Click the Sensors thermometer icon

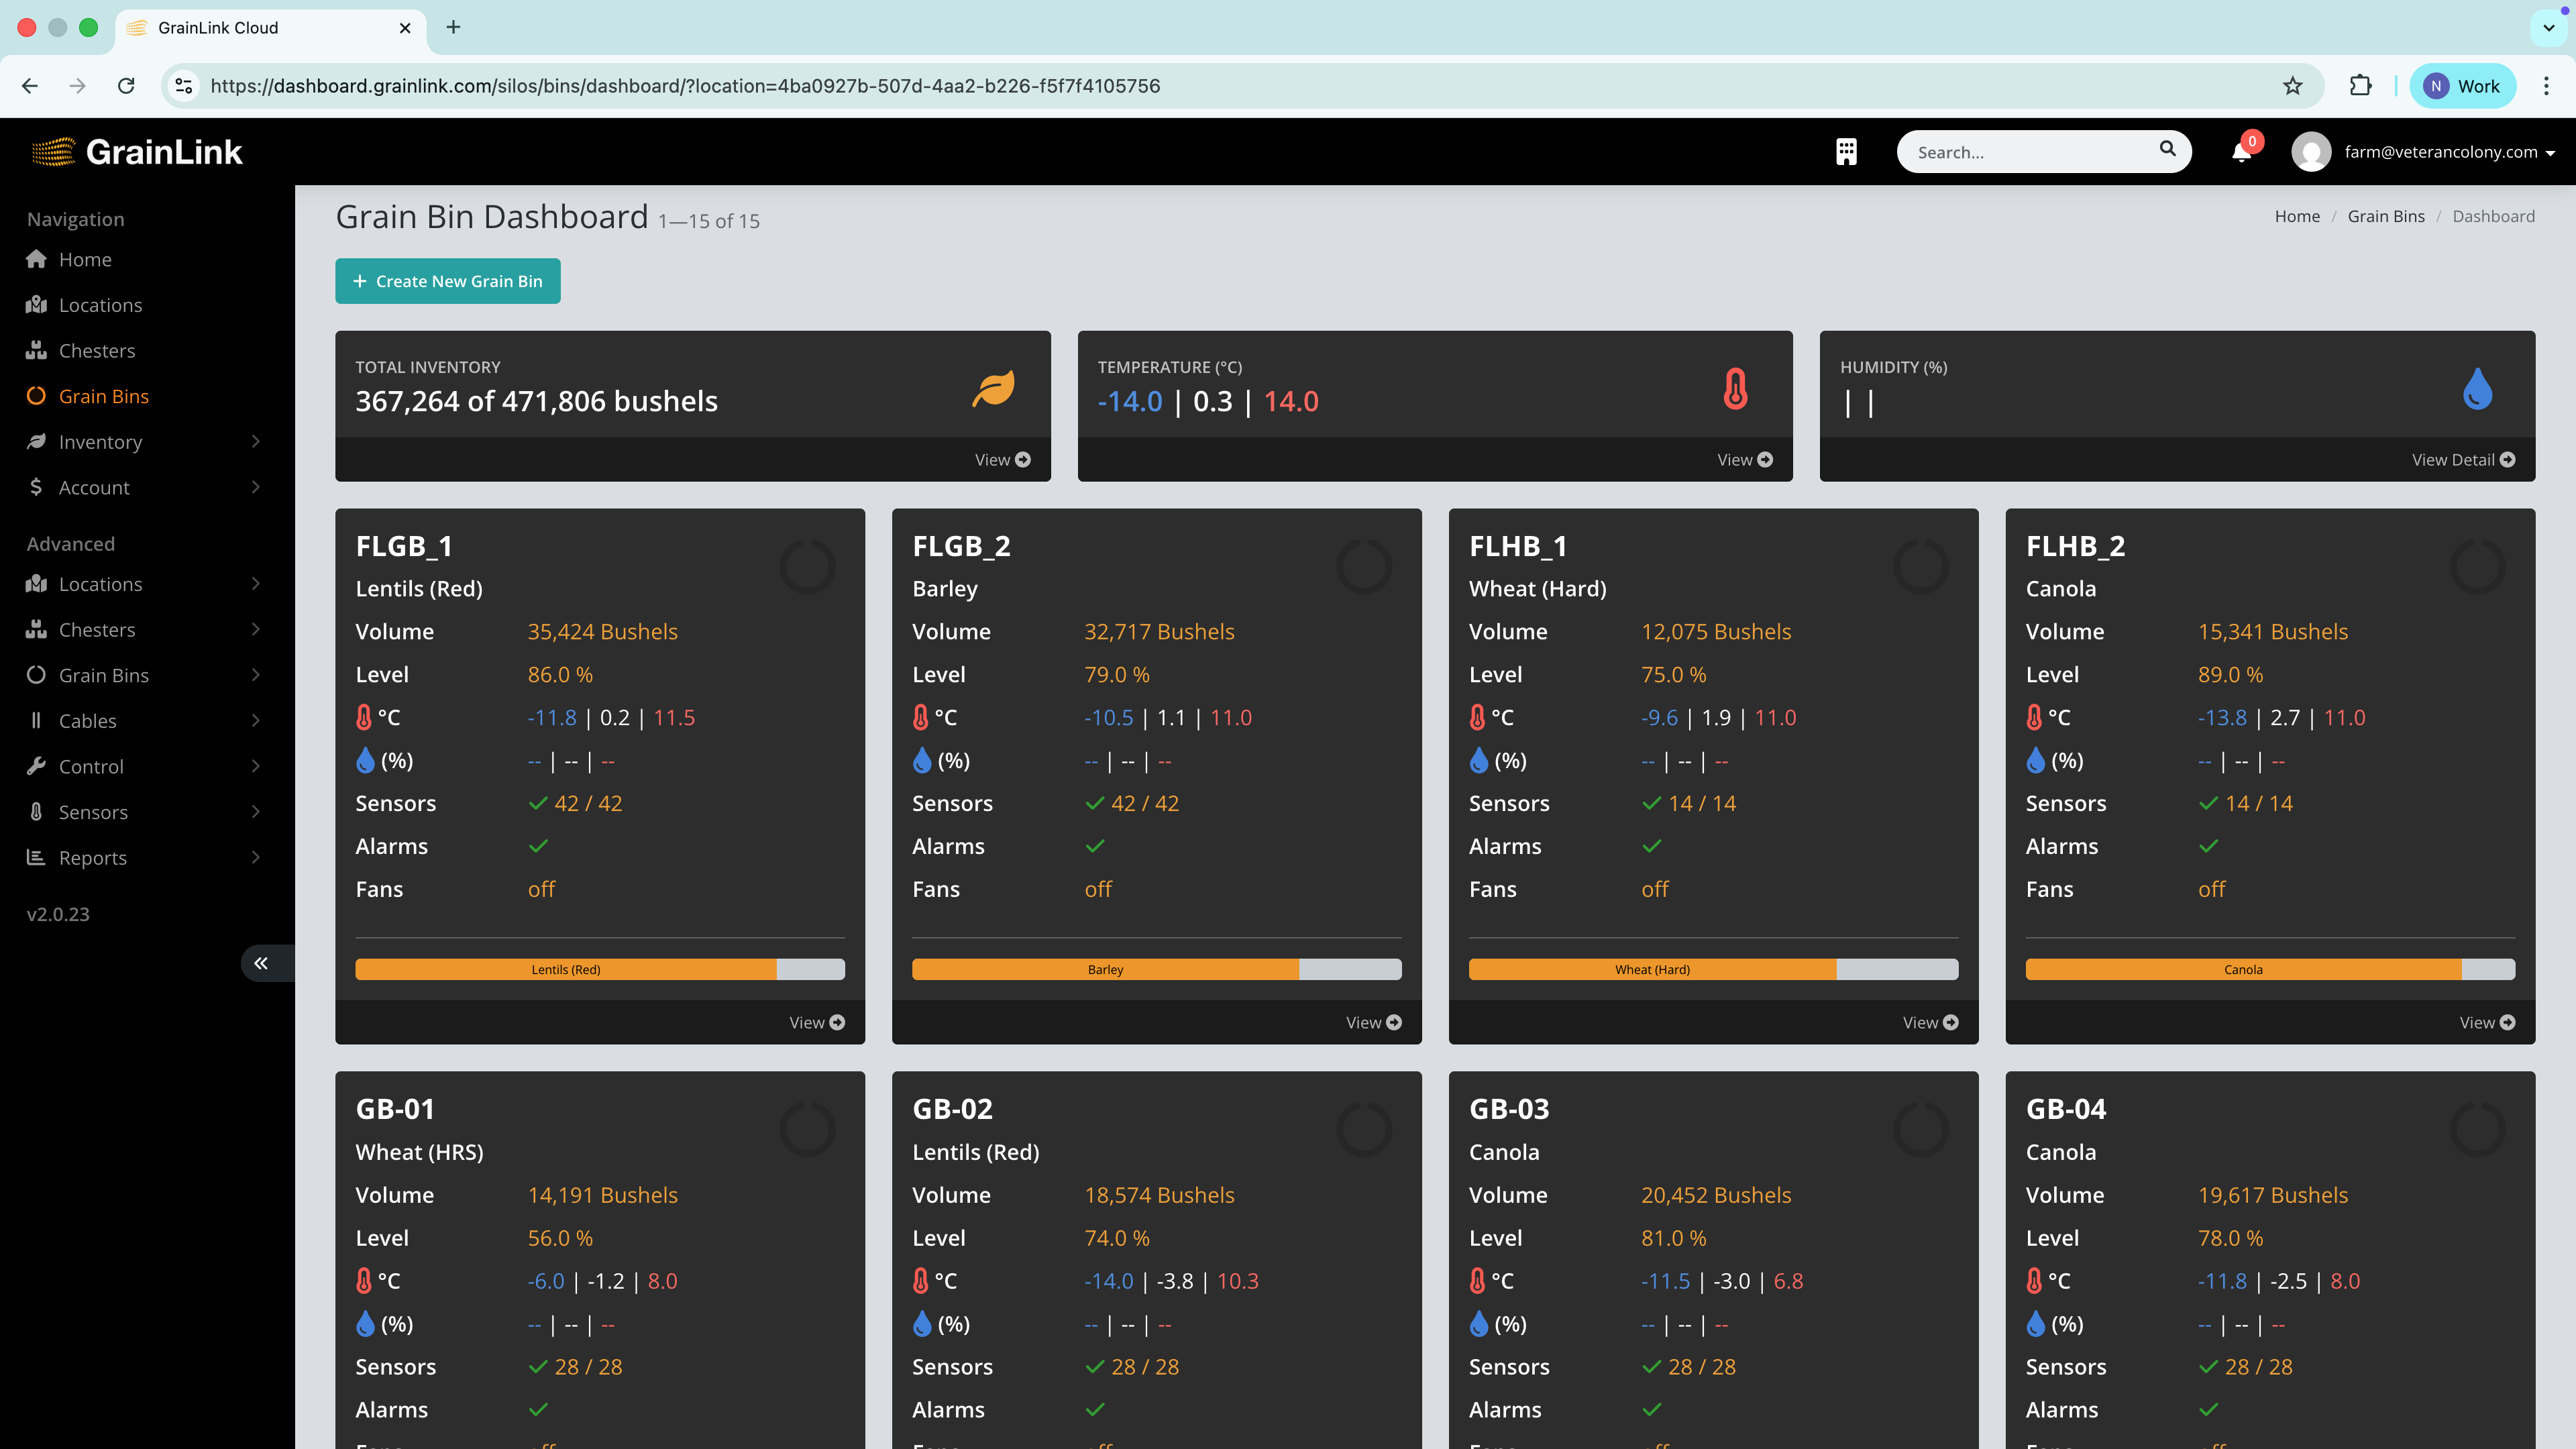point(36,811)
